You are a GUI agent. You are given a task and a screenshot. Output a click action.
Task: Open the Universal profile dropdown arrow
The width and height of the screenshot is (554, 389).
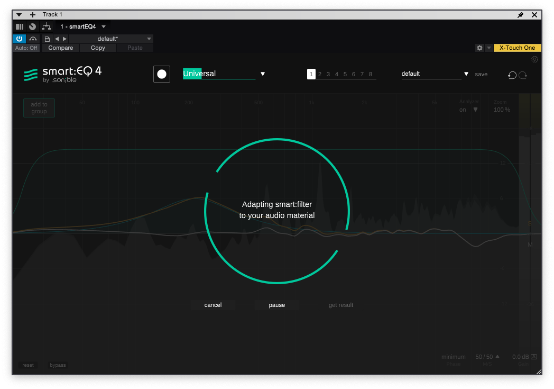(x=263, y=74)
